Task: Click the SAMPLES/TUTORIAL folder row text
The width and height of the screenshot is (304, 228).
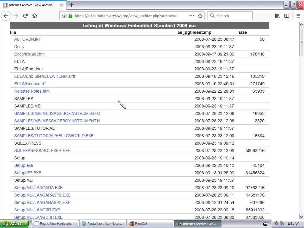Action: (34, 128)
